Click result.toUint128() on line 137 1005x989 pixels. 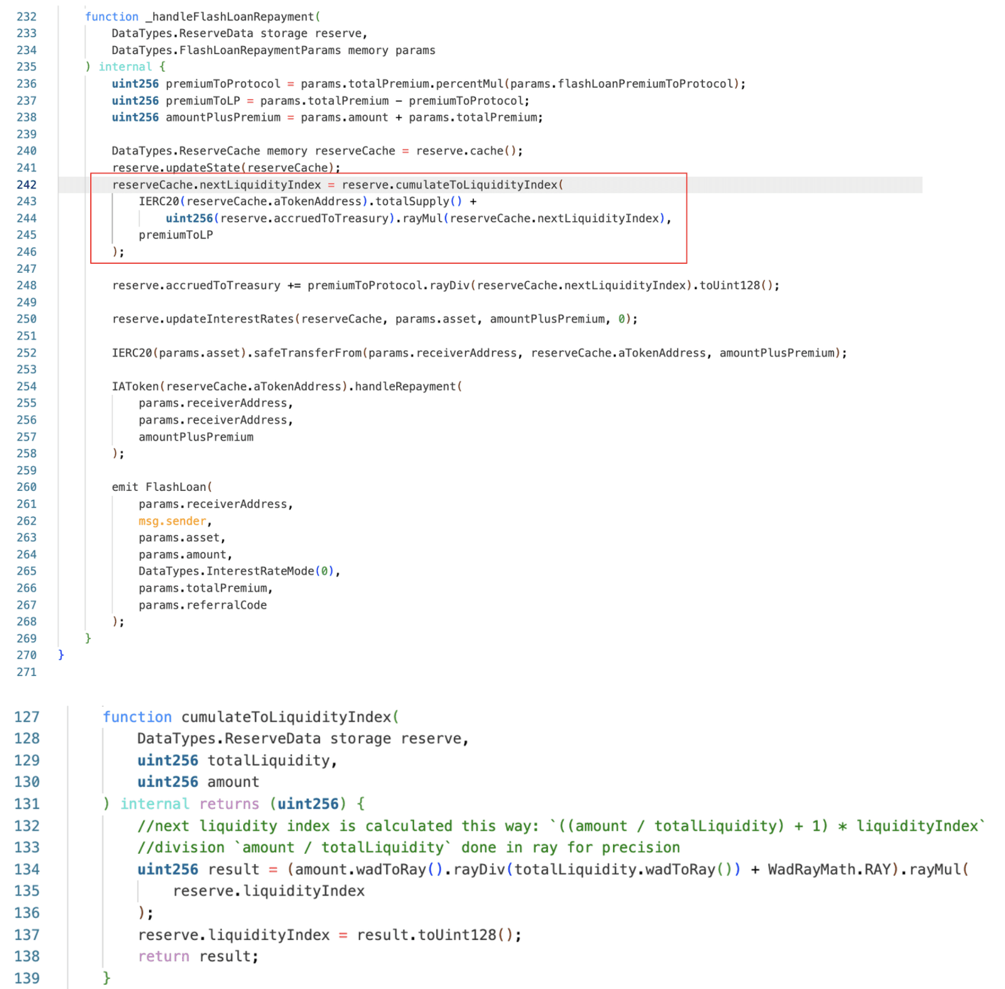[438, 935]
